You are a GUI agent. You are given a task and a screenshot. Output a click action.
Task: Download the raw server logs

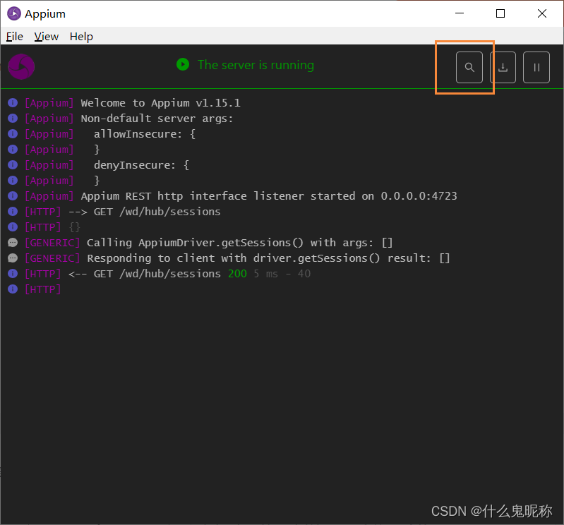point(503,67)
